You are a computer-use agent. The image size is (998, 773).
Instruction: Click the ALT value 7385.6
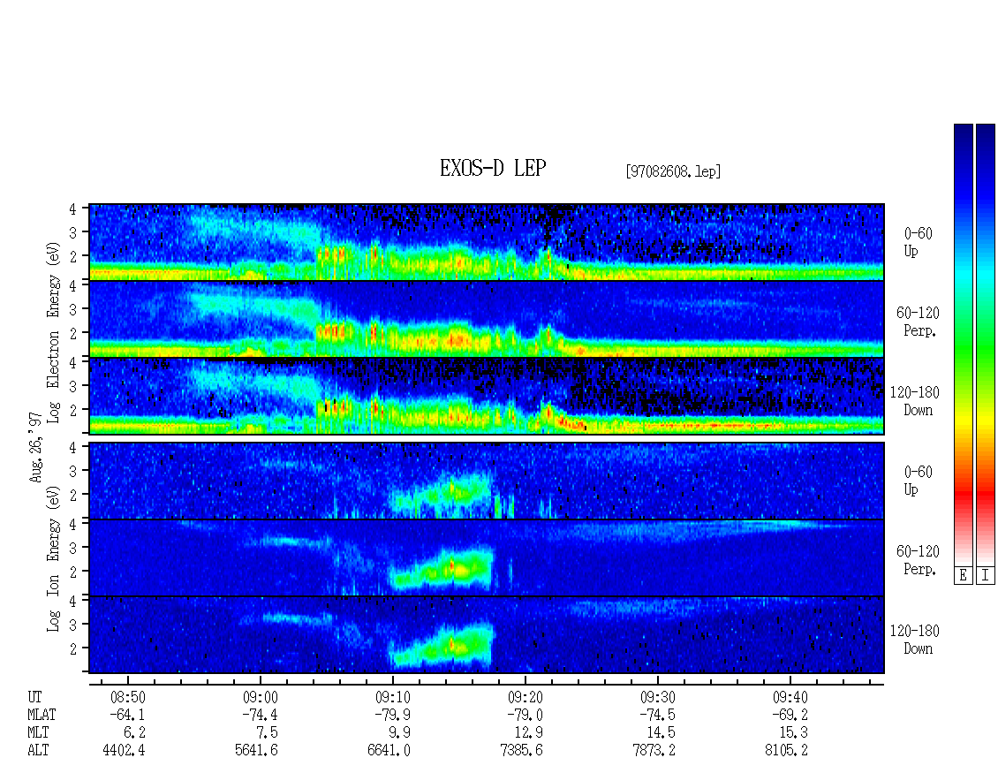[x=521, y=751]
